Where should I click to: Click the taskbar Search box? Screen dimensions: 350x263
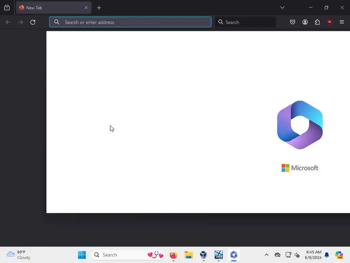[128, 255]
